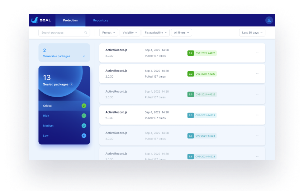
Task: Open the user profile avatar icon
Action: click(269, 20)
